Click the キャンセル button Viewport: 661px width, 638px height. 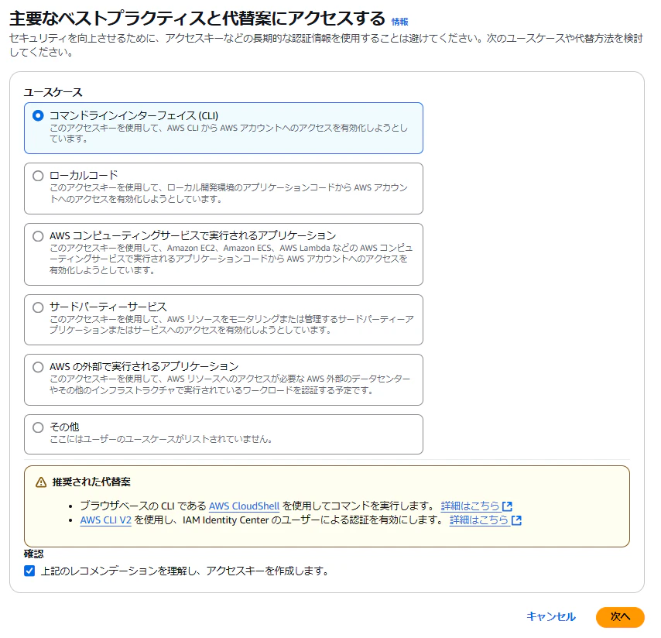click(x=551, y=617)
